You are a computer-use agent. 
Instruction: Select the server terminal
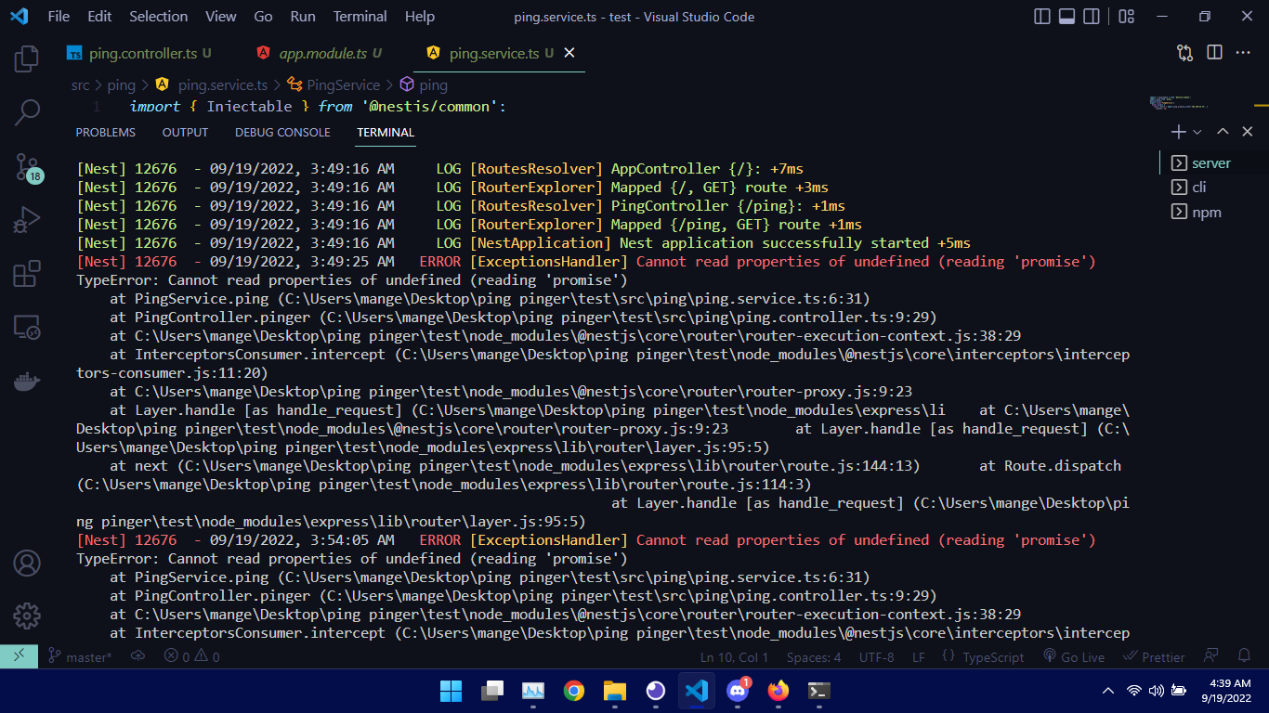1211,162
